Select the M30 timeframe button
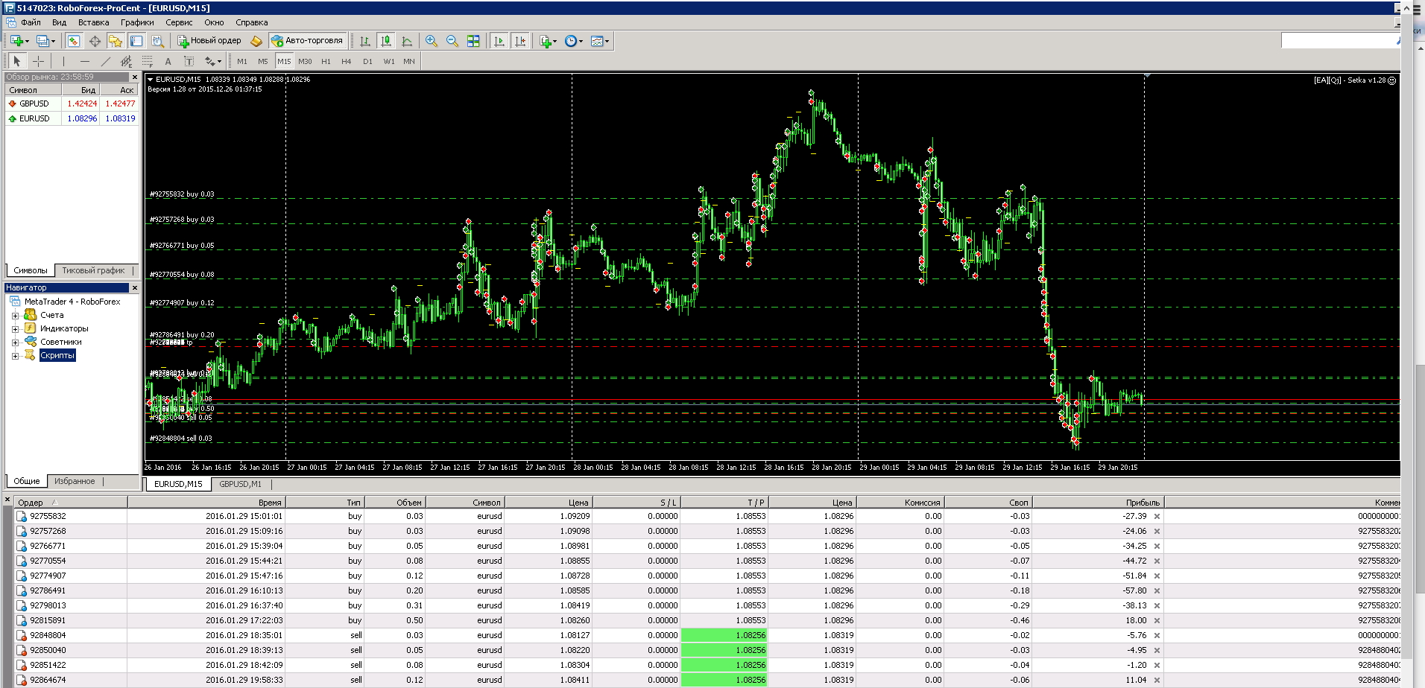 tap(305, 61)
